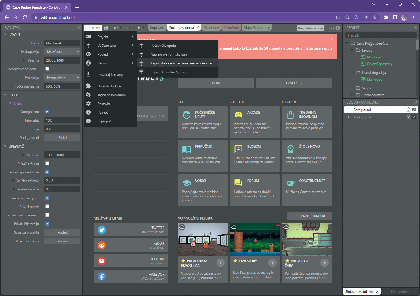Viewport: 420px width, 296px height.
Task: Toggle Neograničeno pomicanje checkbox
Action: (x=47, y=69)
